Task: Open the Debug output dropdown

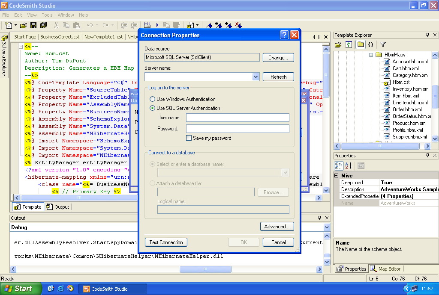Action: (327, 227)
